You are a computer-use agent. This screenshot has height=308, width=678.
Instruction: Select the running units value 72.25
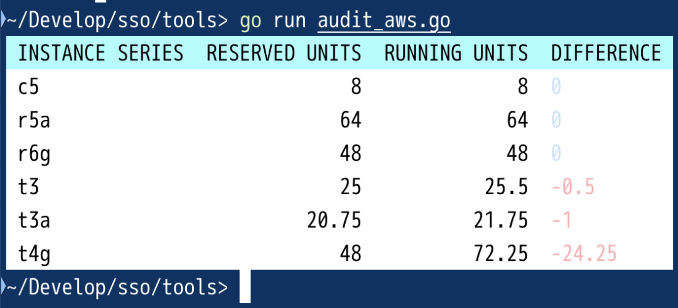click(x=501, y=254)
